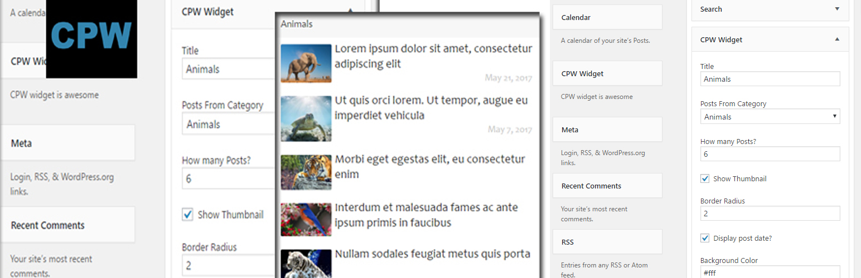The height and width of the screenshot is (278, 861).
Task: Click the small 'CPW widget is awesome' description below Calendar
Action: tap(597, 97)
